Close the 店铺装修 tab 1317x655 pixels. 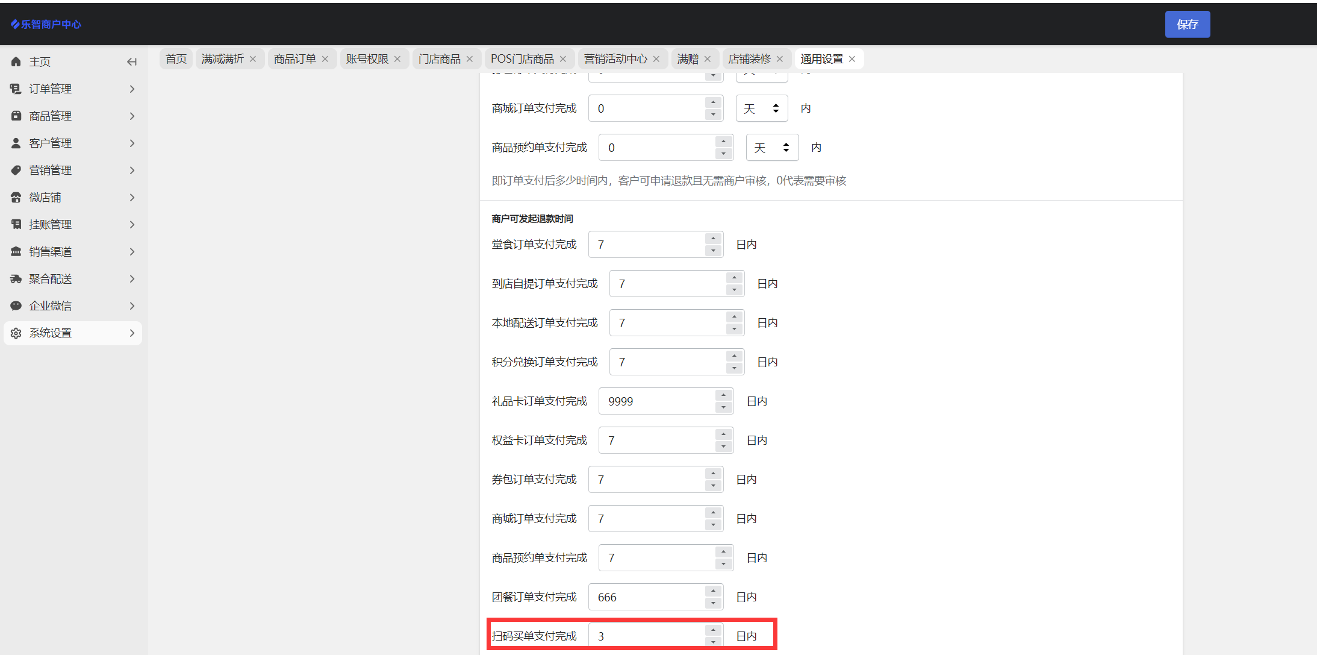tap(780, 59)
